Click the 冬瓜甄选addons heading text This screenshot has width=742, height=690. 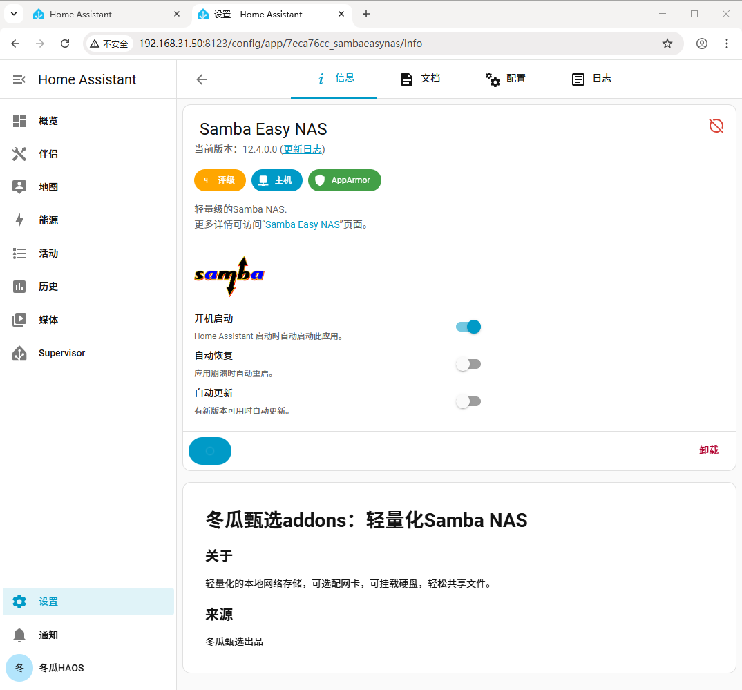[x=366, y=520]
